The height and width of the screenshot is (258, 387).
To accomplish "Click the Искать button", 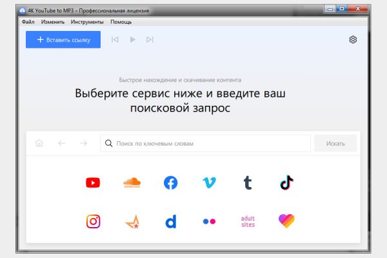I will pyautogui.click(x=335, y=143).
